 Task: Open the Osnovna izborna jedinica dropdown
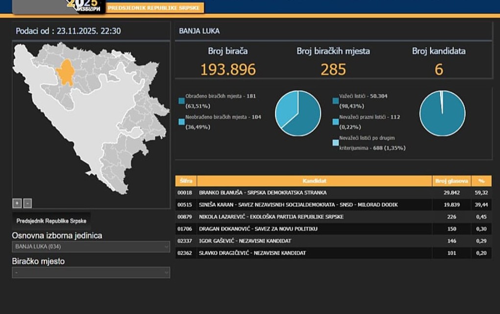coord(91,247)
